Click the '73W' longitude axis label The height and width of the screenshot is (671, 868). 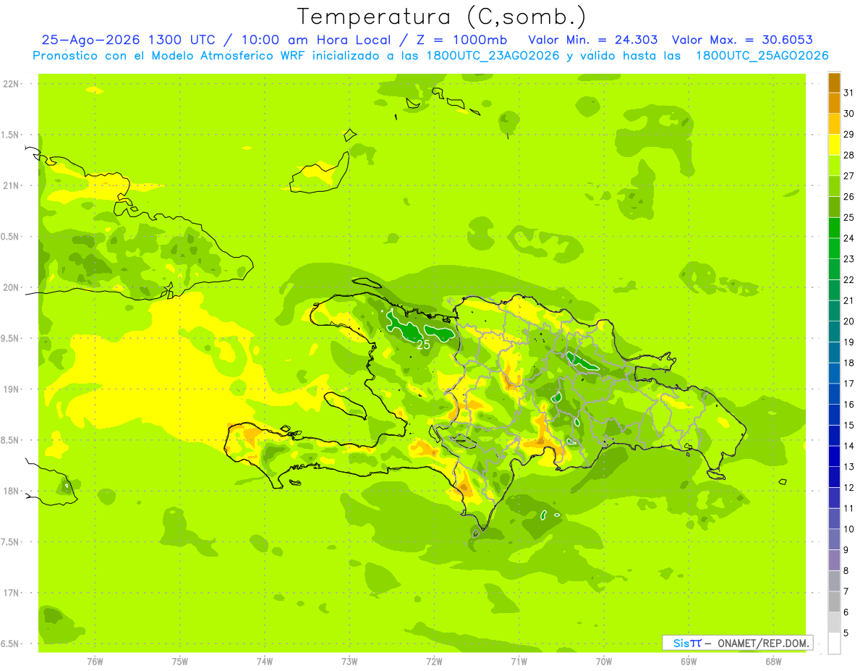pyautogui.click(x=349, y=661)
